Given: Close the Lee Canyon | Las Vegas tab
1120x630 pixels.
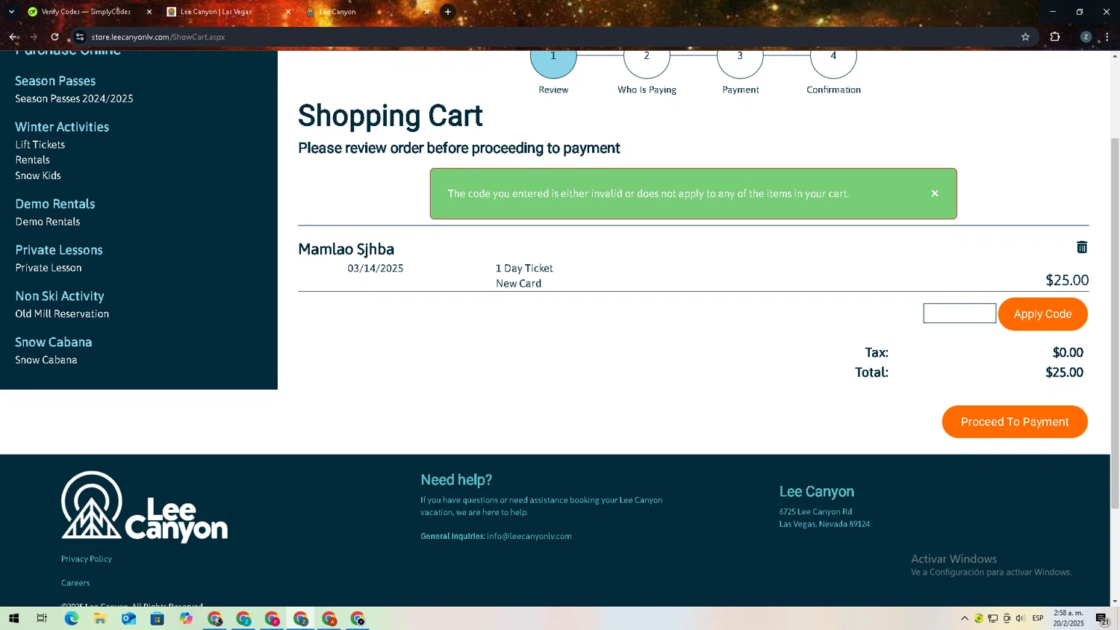Looking at the screenshot, I should point(287,12).
